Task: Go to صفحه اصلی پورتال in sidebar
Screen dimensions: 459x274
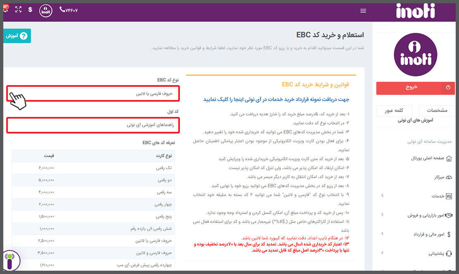Action: pos(428,158)
